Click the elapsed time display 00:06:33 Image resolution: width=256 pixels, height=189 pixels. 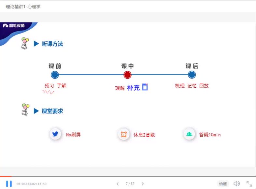[24, 184]
